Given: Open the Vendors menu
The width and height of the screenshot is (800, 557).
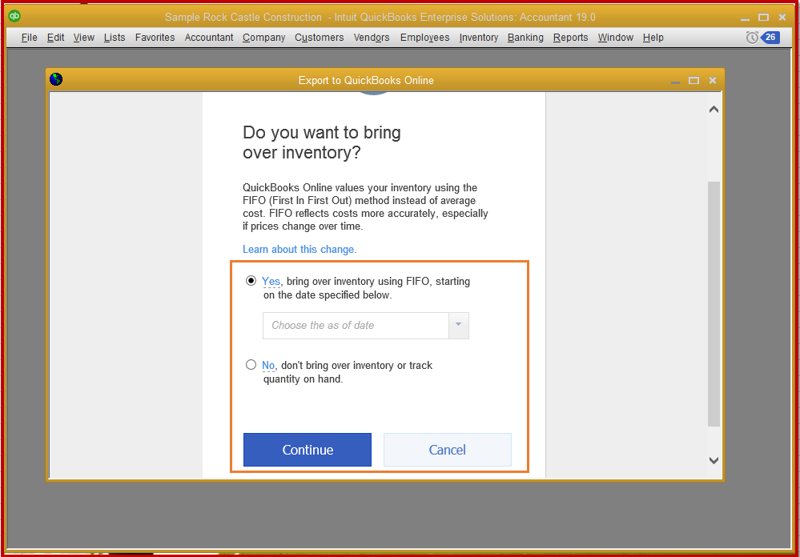Looking at the screenshot, I should point(372,38).
